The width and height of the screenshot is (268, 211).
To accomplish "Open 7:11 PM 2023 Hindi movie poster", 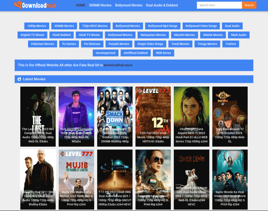I will (115, 179).
